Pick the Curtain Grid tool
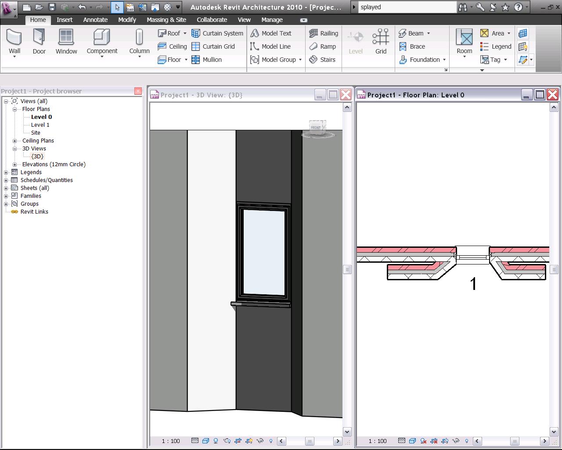This screenshot has height=450, width=562. (213, 46)
